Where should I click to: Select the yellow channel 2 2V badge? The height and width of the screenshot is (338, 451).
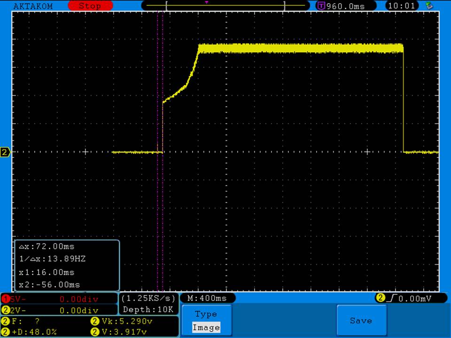6,310
